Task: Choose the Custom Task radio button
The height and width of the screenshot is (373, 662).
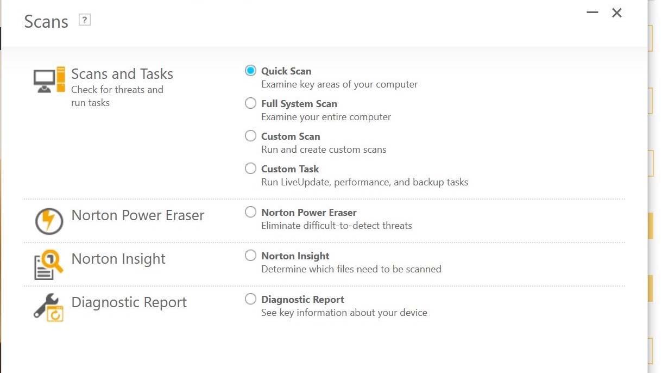Action: pyautogui.click(x=250, y=169)
